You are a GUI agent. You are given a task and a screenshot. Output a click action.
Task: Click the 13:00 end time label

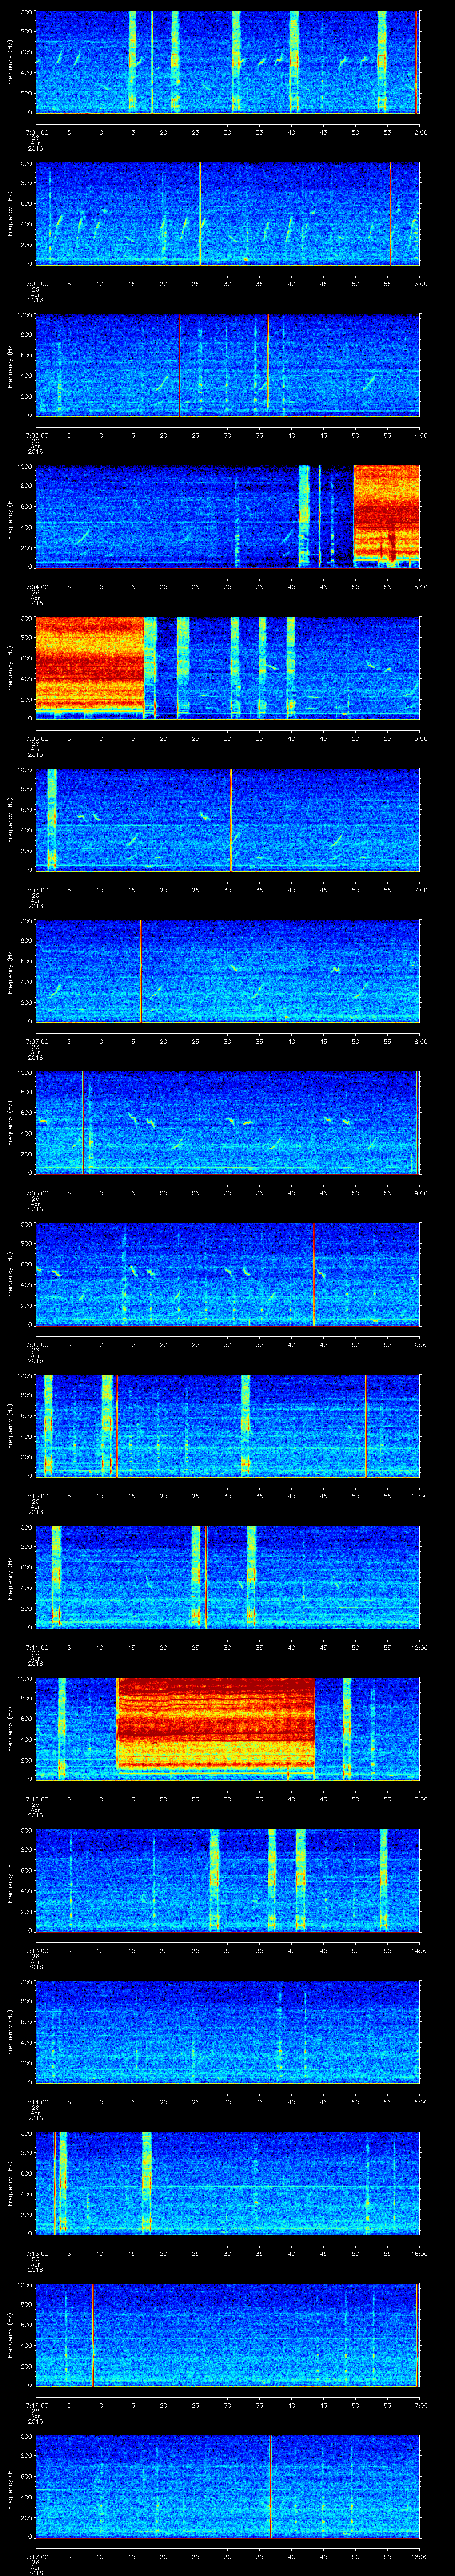pos(420,1799)
